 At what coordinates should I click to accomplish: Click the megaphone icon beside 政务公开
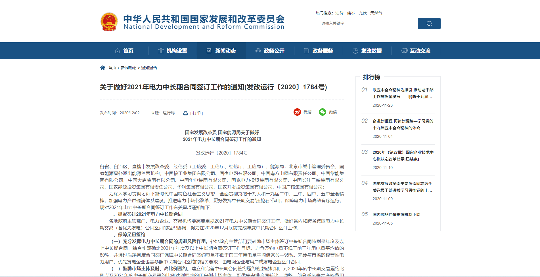pos(258,50)
